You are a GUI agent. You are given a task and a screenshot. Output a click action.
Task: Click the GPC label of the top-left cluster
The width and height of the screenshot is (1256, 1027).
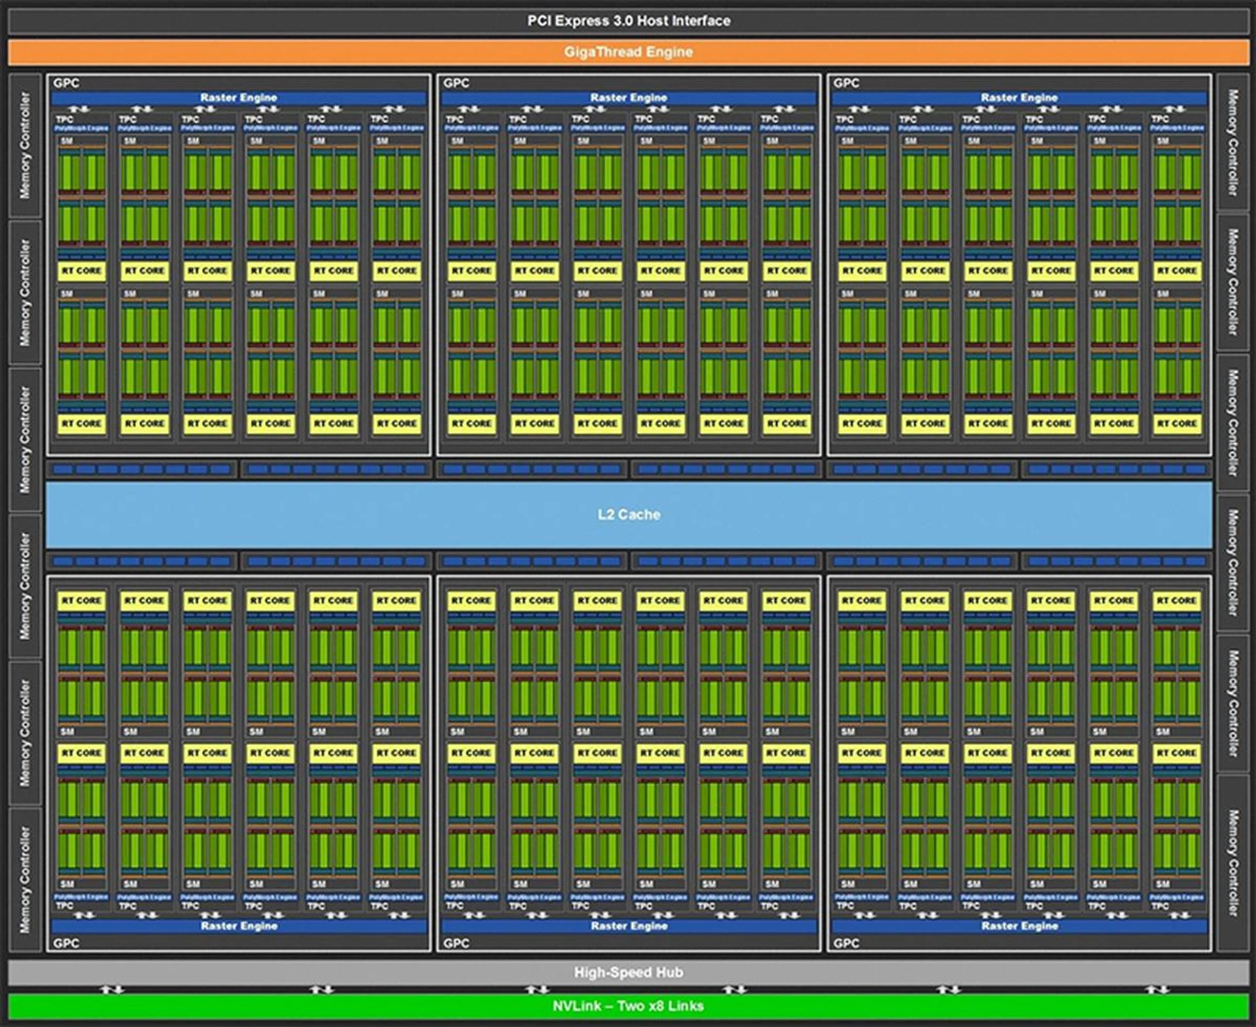click(66, 83)
